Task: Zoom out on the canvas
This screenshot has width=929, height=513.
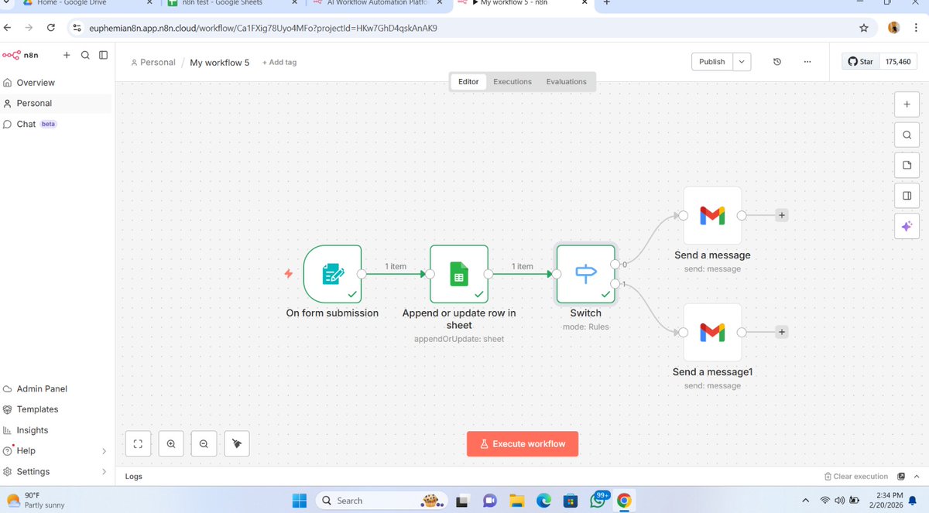Action: pyautogui.click(x=204, y=443)
